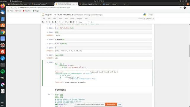Go back in browser history
The width and height of the screenshot is (190, 107).
(x=8, y=7)
